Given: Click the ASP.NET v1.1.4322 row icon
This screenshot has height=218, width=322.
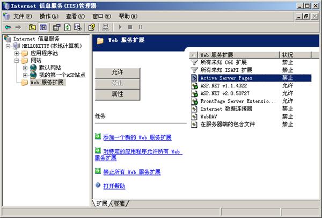Looking at the screenshot, I should [x=194, y=86].
